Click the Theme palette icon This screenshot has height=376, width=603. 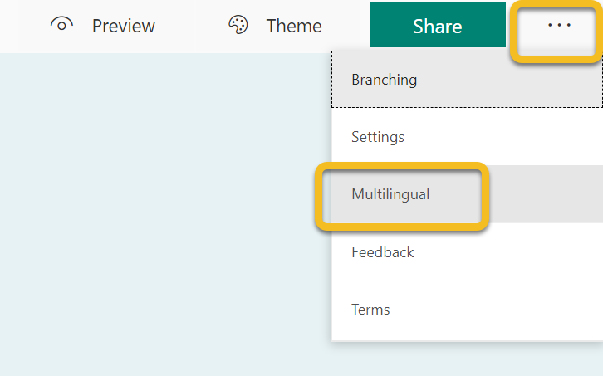pyautogui.click(x=238, y=25)
